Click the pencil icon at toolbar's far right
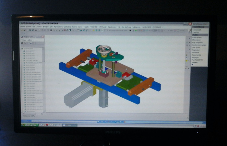 (x=190, y=30)
